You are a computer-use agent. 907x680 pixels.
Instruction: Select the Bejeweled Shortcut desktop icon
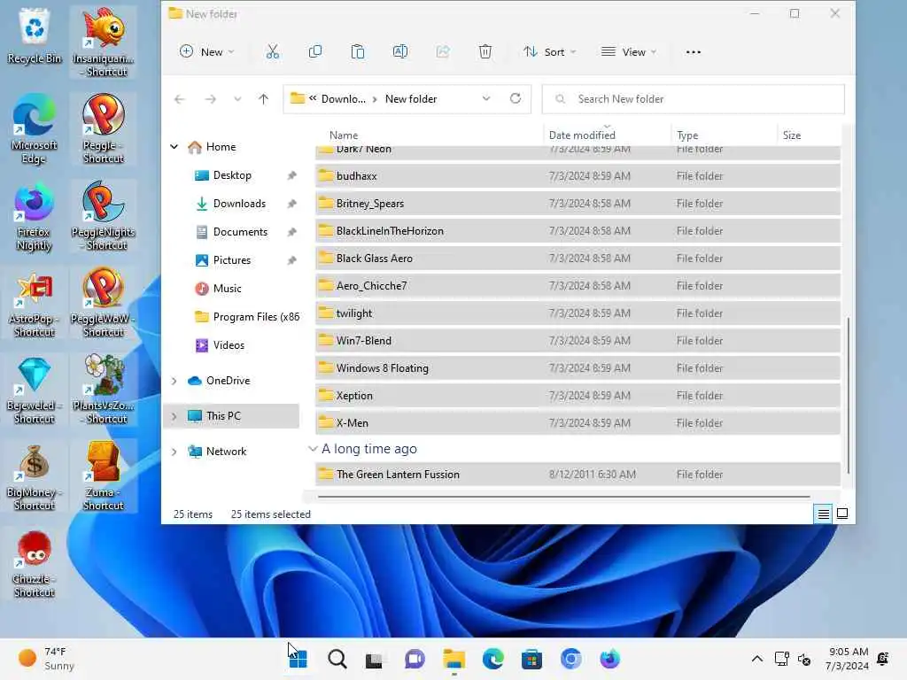point(35,390)
